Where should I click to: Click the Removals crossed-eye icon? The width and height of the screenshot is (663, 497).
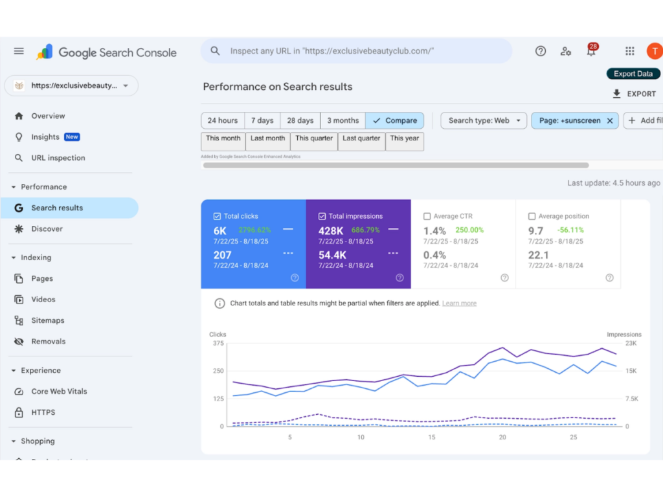pyautogui.click(x=19, y=342)
